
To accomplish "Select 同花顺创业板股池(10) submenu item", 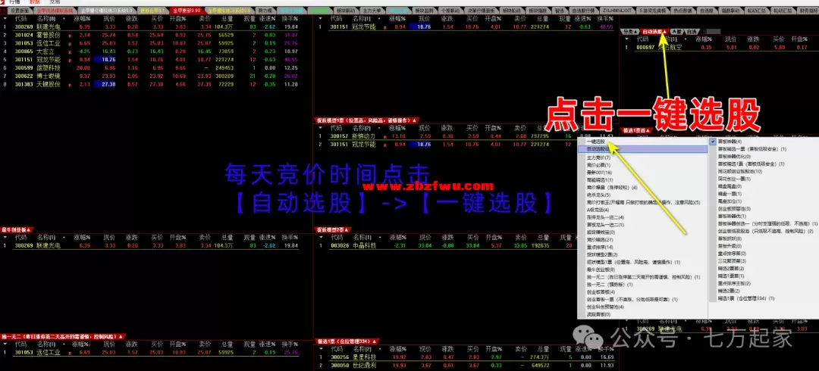I will point(740,171).
